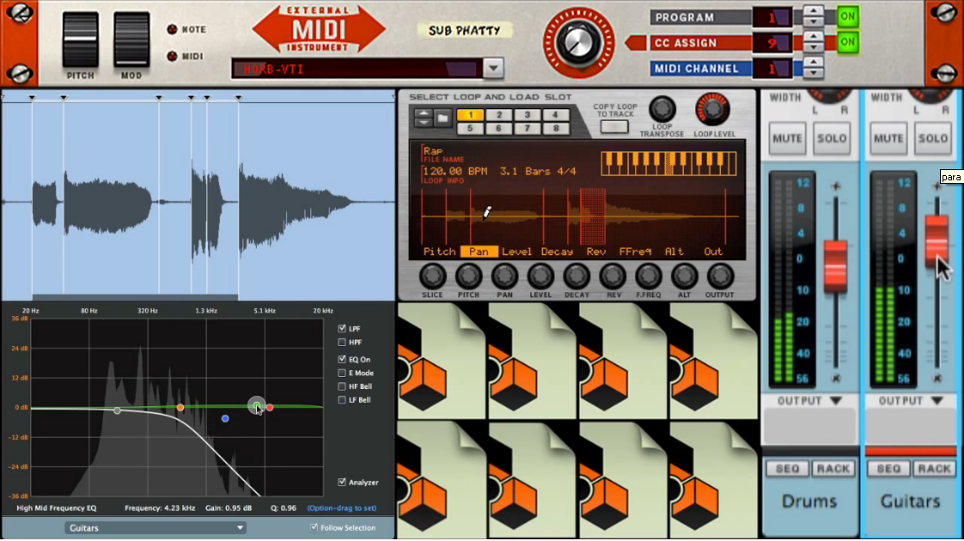Toggle the EQ On checkbox

click(x=342, y=359)
